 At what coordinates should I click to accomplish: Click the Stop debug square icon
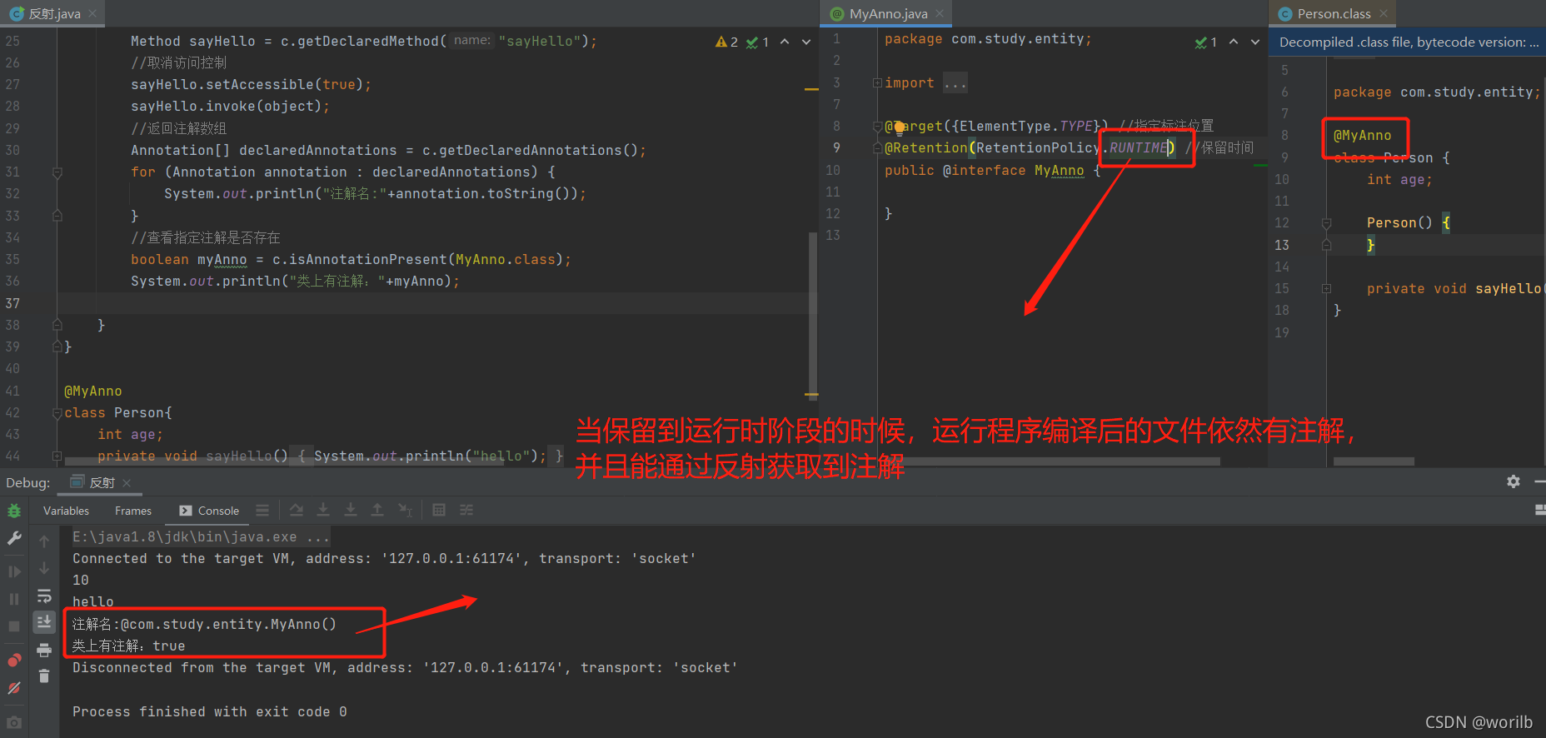click(x=14, y=626)
